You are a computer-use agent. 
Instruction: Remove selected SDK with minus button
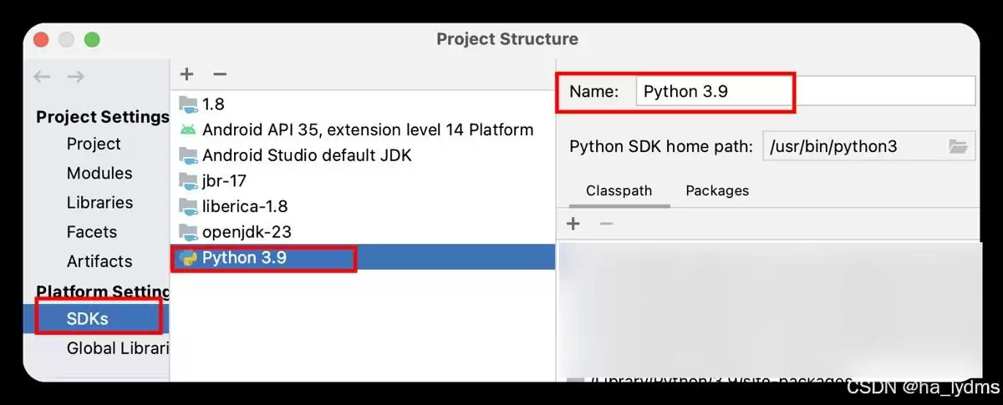click(220, 74)
